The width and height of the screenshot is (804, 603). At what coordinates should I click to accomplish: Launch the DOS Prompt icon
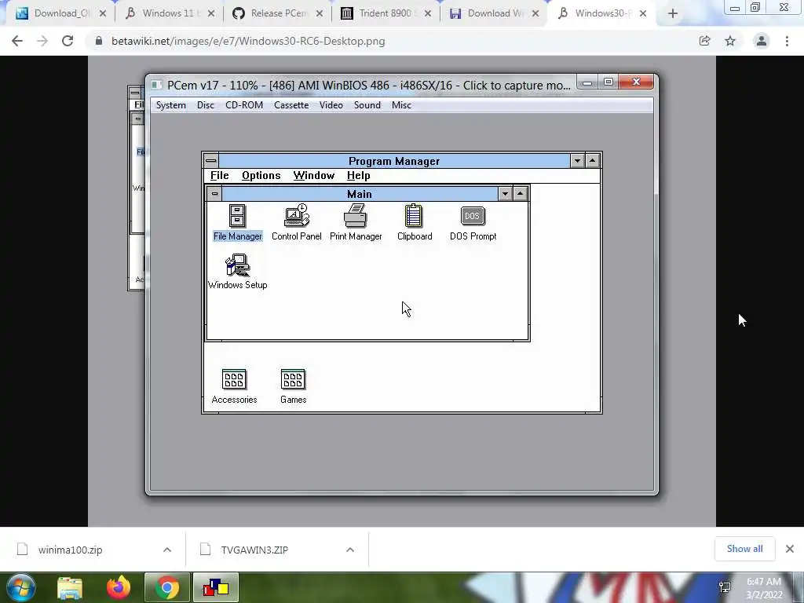click(473, 222)
